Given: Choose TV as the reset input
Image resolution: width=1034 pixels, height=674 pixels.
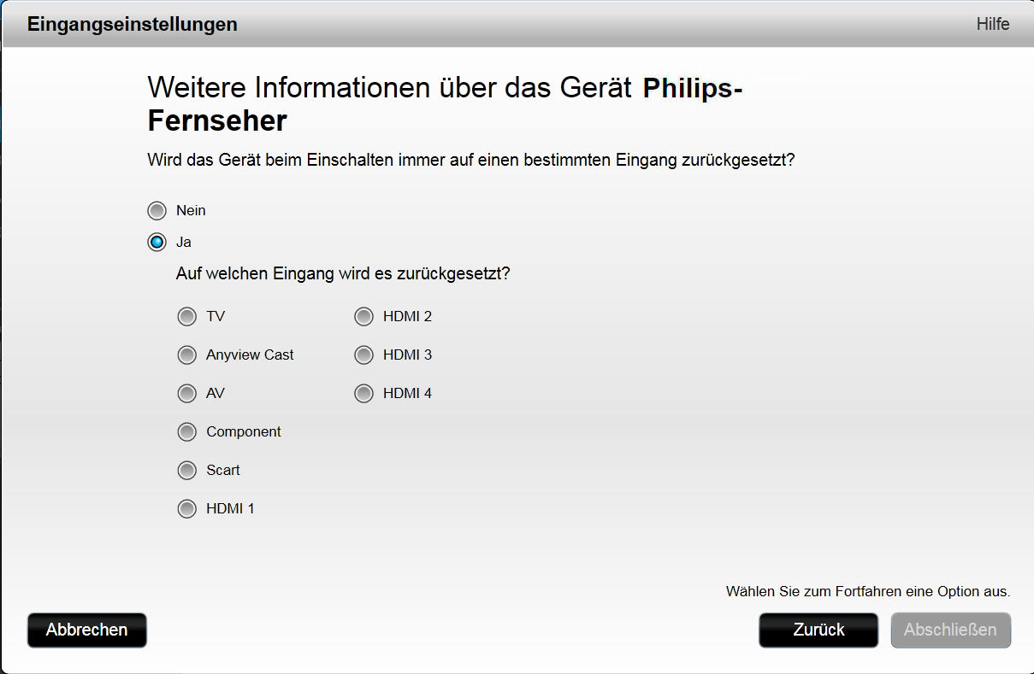Looking at the screenshot, I should point(186,317).
